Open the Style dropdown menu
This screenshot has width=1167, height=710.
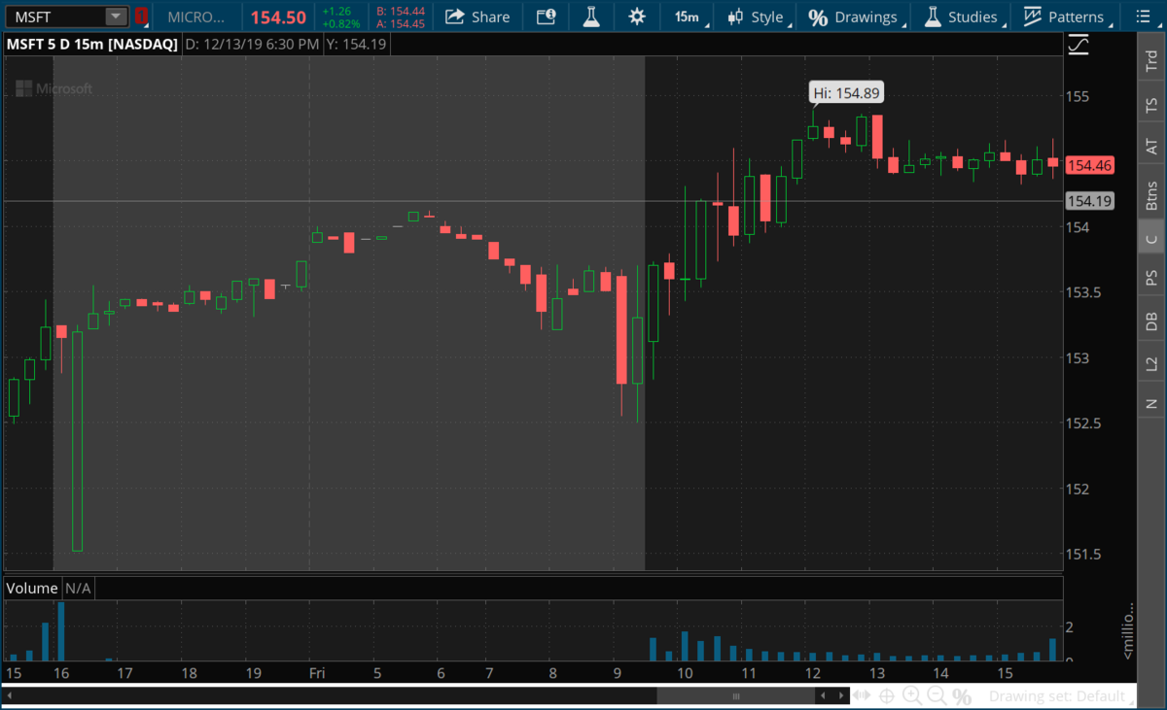tap(757, 17)
